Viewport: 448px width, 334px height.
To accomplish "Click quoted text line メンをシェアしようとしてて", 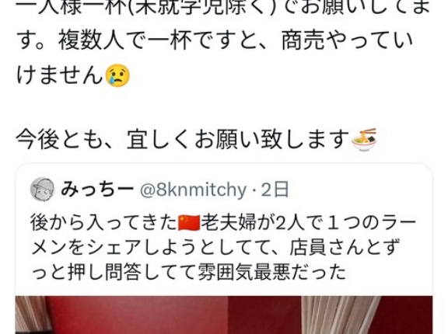I will point(215,248).
